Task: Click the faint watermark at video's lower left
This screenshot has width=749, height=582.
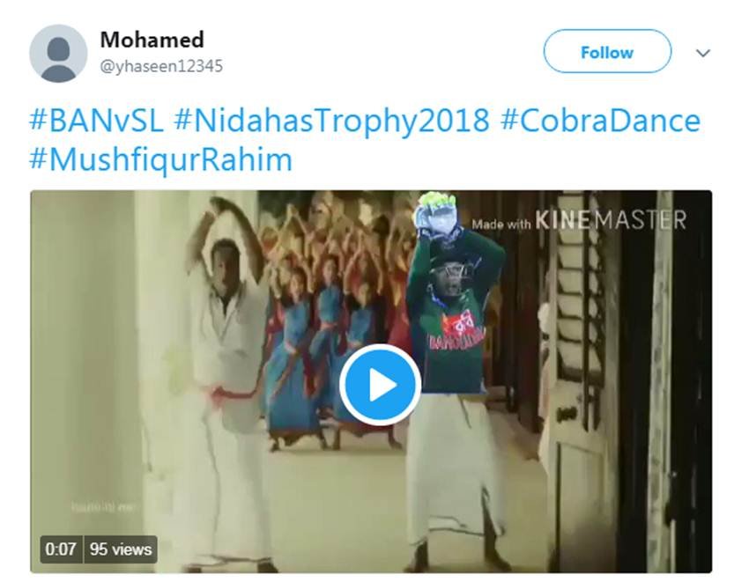Action: 101,506
